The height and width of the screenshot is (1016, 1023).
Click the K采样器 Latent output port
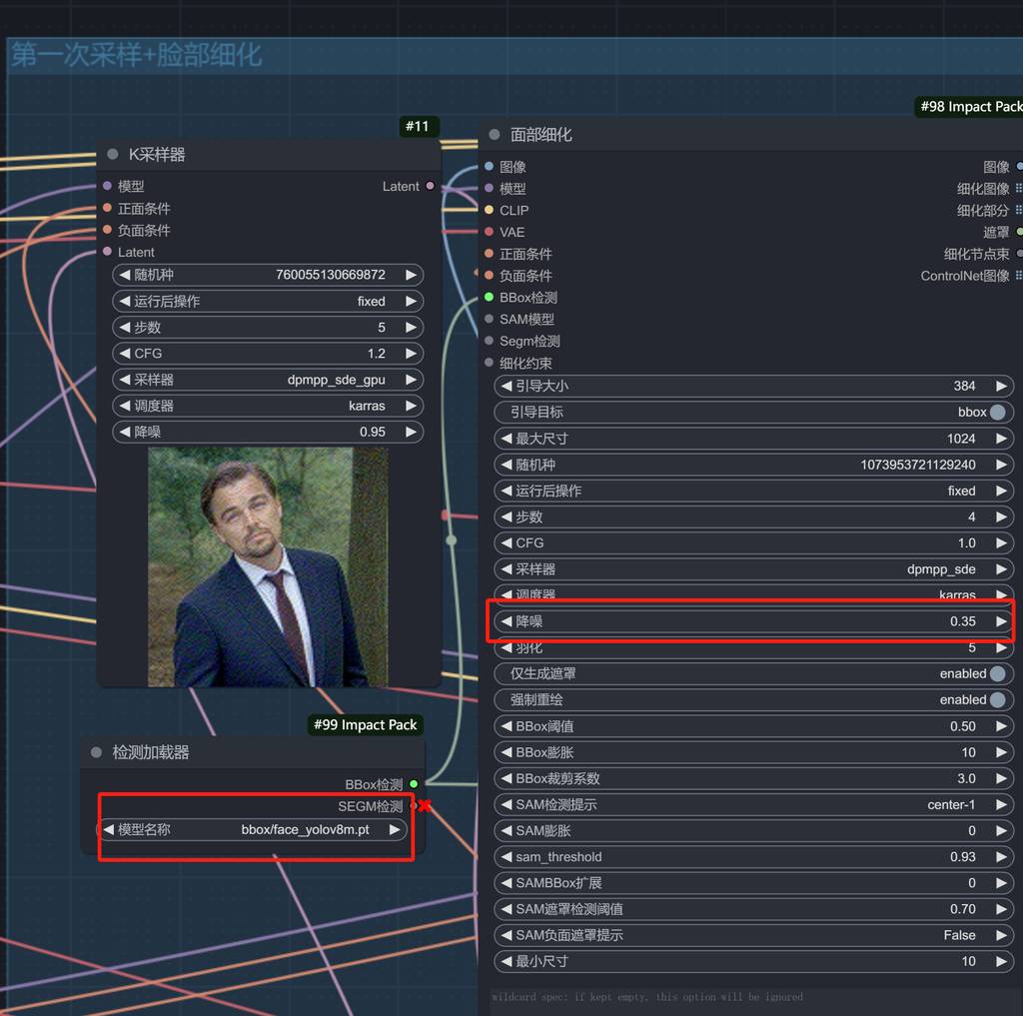coord(431,186)
